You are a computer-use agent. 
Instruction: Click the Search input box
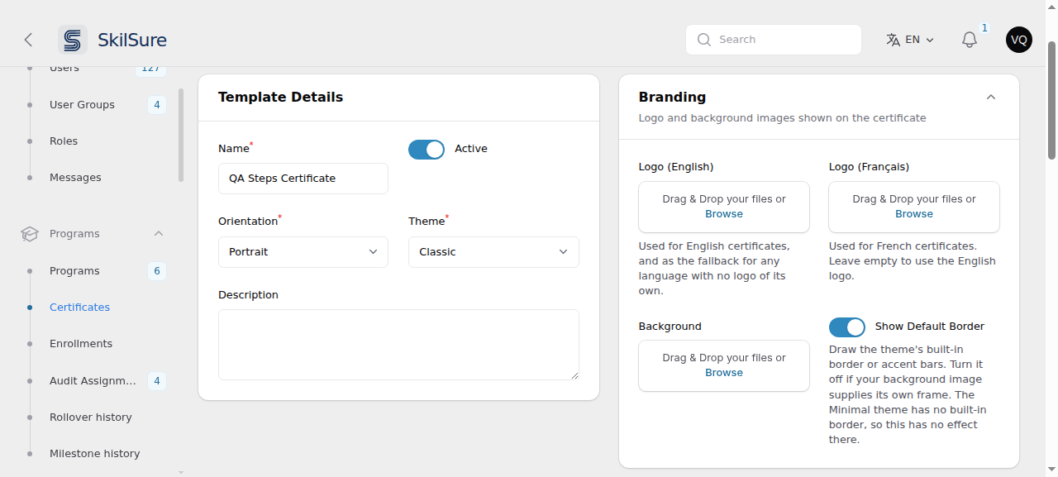[x=774, y=40]
